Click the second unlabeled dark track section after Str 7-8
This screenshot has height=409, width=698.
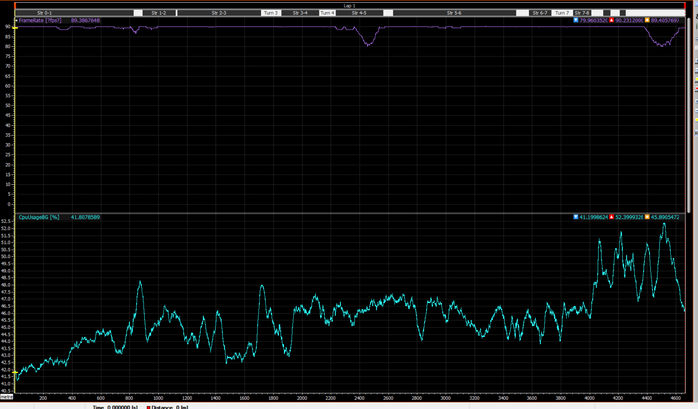pyautogui.click(x=623, y=13)
